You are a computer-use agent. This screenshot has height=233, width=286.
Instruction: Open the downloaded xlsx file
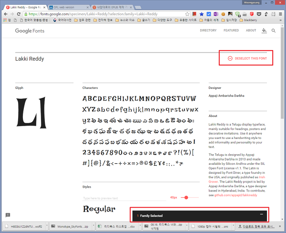coord(117,226)
